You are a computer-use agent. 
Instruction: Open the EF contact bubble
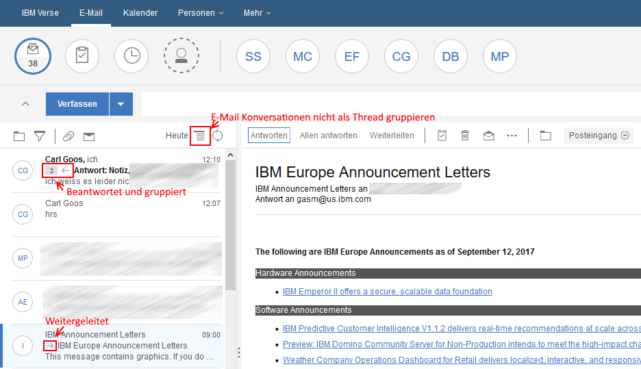pos(352,56)
